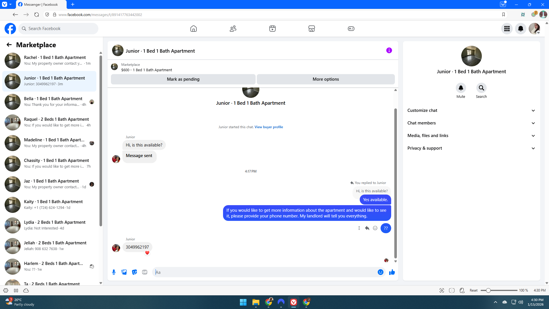Click Mark as pending button
549x309 pixels.
pos(183,79)
